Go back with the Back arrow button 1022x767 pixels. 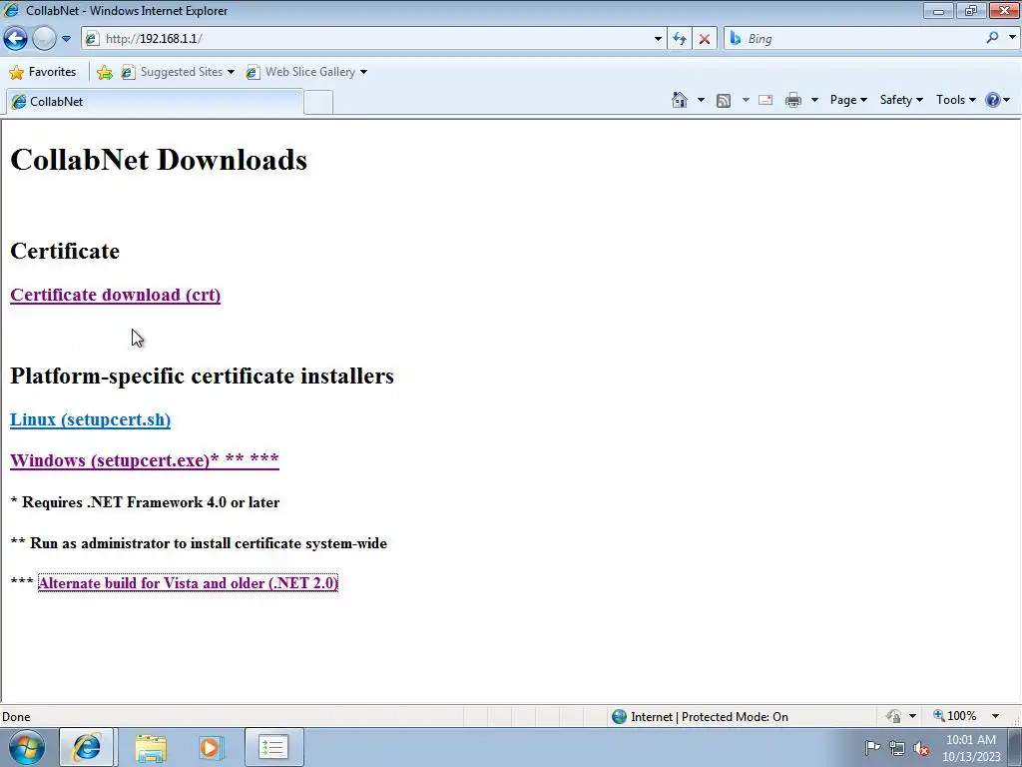point(16,39)
